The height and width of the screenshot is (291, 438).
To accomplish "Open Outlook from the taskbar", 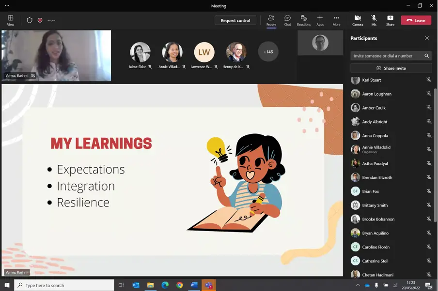I will point(136,285).
